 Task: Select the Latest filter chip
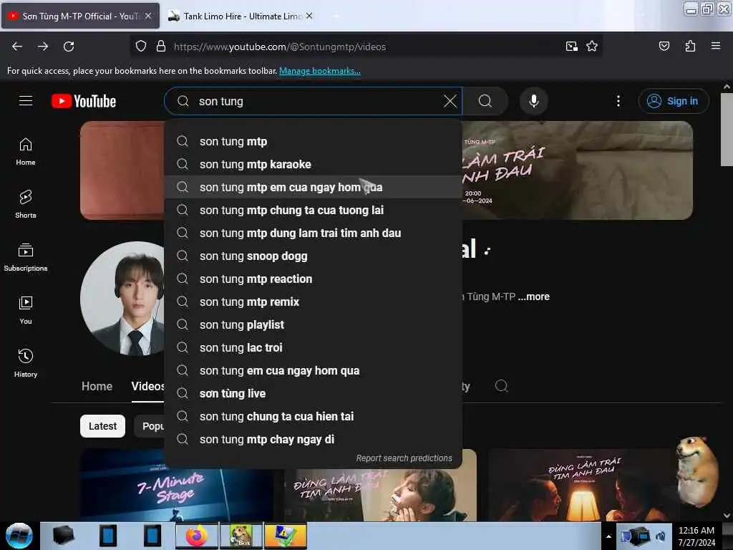point(102,426)
